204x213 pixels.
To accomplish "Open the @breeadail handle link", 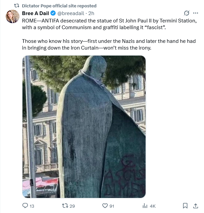I will pos(70,13).
